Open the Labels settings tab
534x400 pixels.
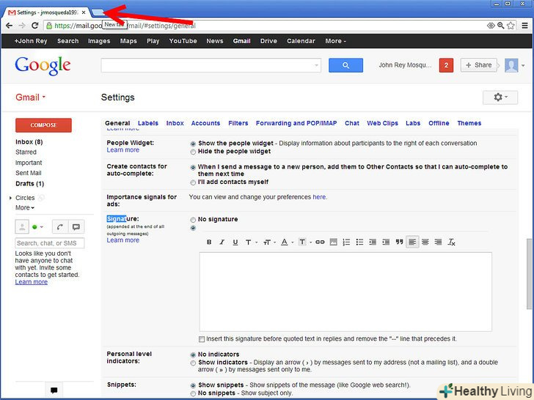(x=148, y=123)
